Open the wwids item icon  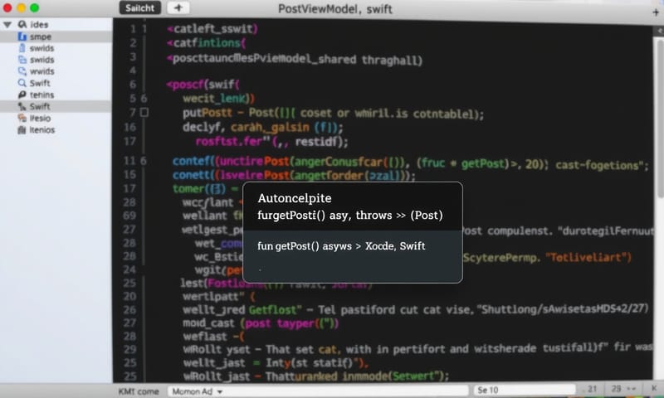point(22,71)
